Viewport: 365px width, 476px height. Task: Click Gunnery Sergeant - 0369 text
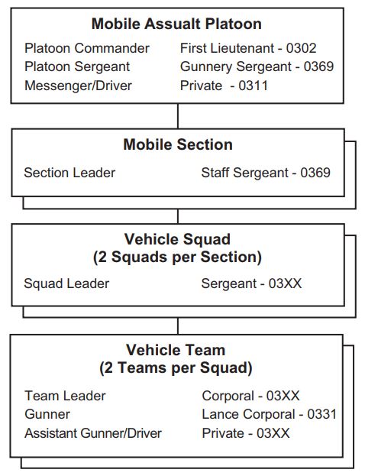[257, 66]
